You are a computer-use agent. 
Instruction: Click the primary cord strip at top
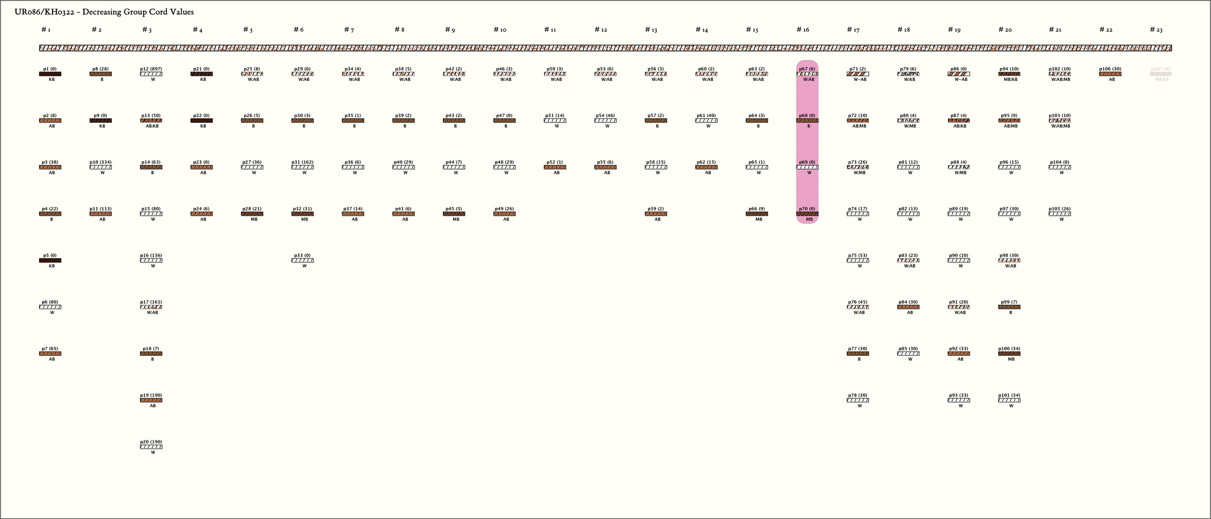(x=605, y=48)
